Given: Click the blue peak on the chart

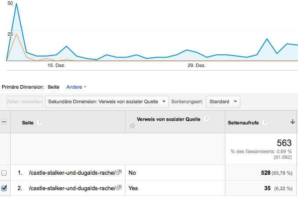Looking at the screenshot, I should 16,4.
